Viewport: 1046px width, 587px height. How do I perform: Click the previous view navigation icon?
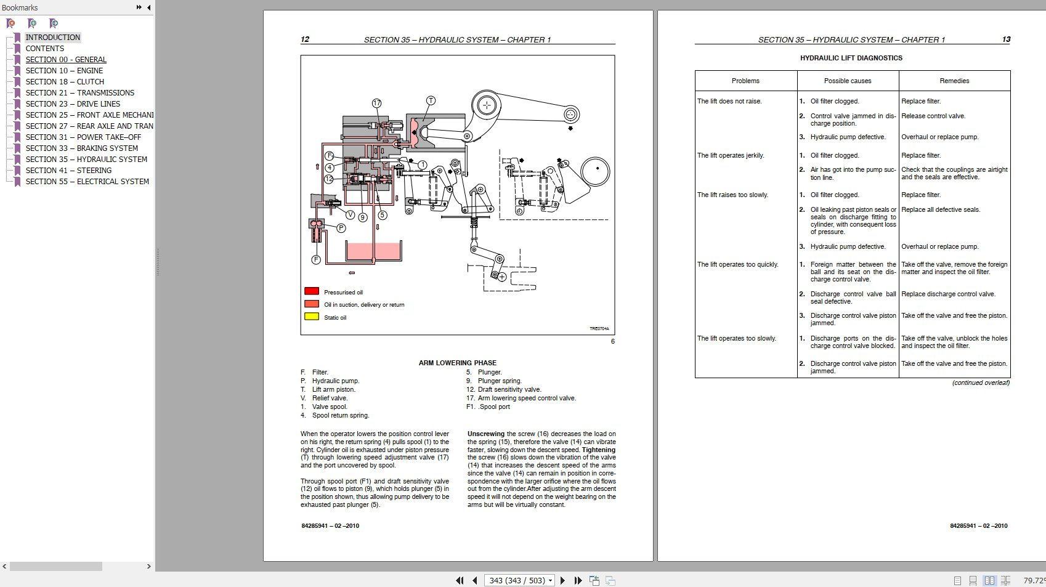tap(594, 580)
